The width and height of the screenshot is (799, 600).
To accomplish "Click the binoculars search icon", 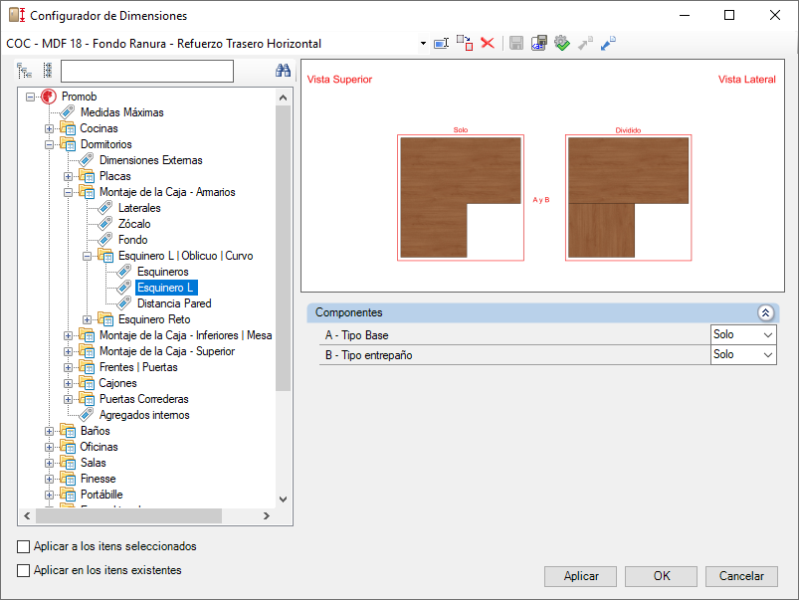I will [283, 71].
